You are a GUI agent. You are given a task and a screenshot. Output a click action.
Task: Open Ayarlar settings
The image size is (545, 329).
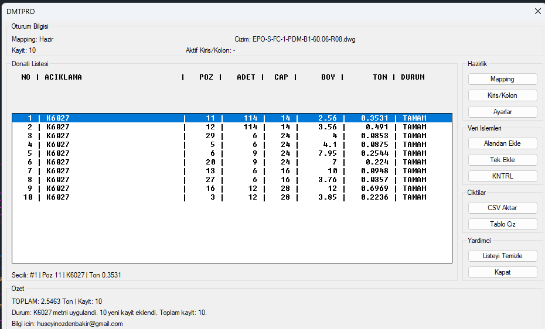[502, 112]
